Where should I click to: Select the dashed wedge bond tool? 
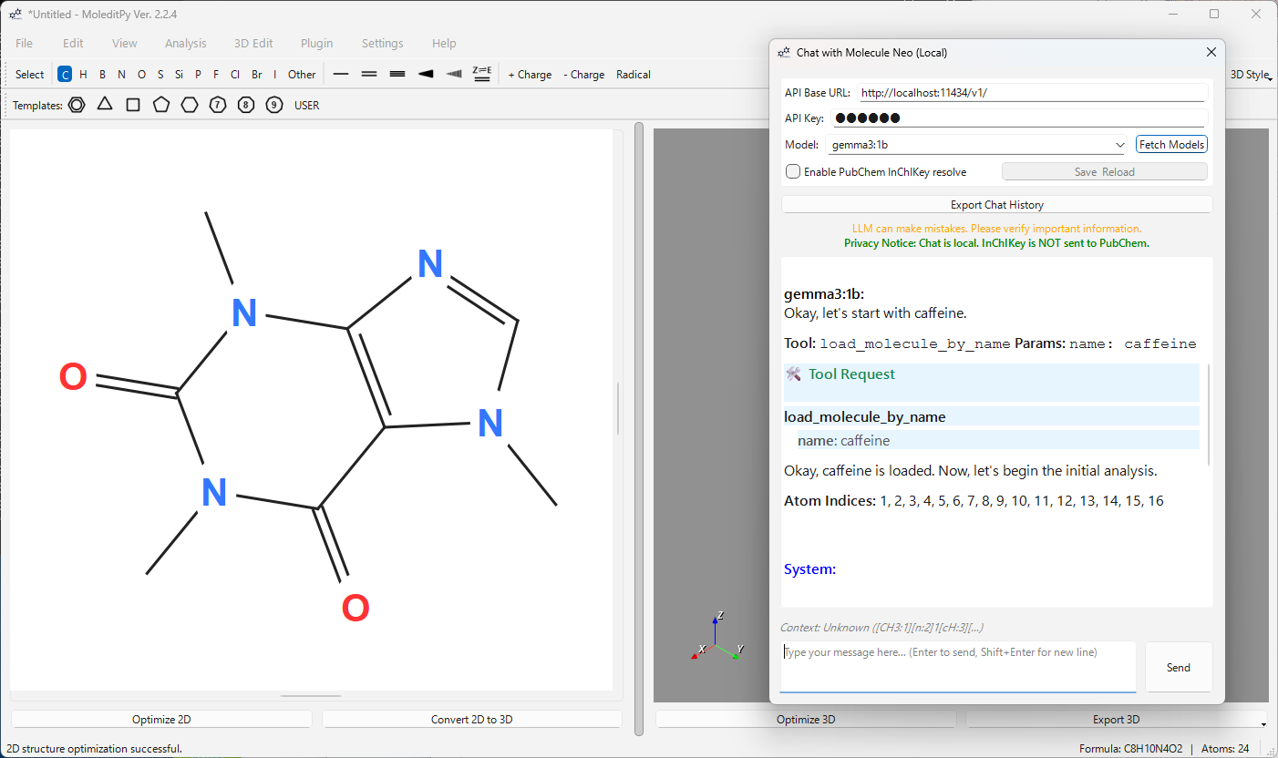tap(454, 75)
